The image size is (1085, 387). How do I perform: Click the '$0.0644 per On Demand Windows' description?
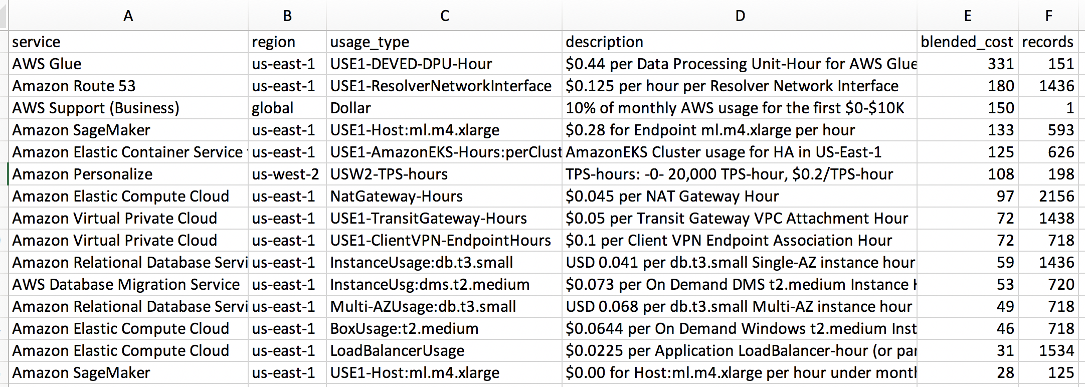740,329
